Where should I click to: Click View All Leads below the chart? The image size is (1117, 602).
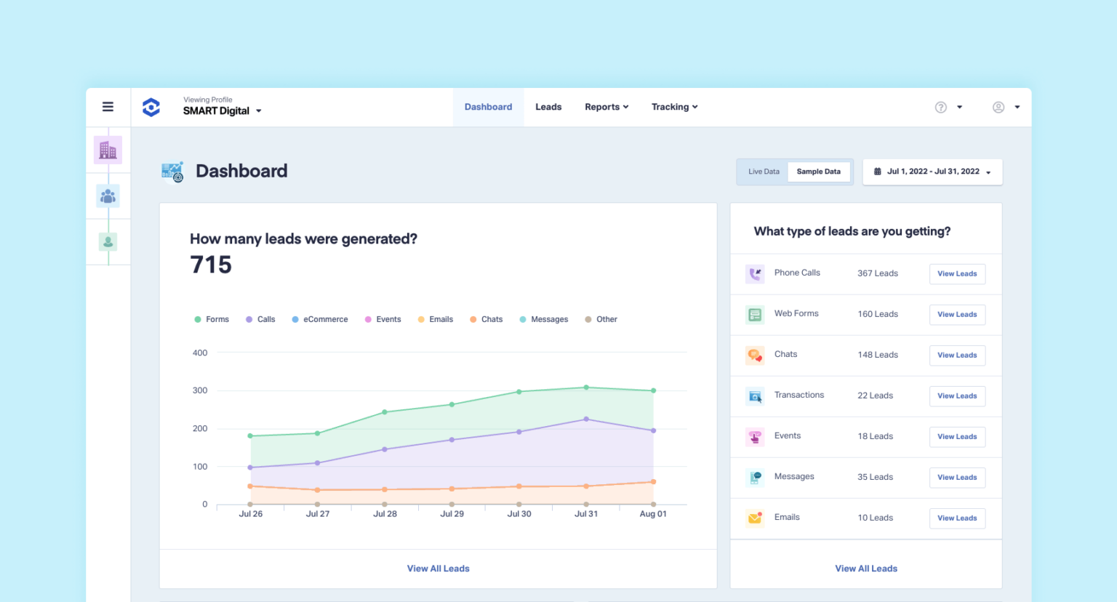[x=438, y=568]
